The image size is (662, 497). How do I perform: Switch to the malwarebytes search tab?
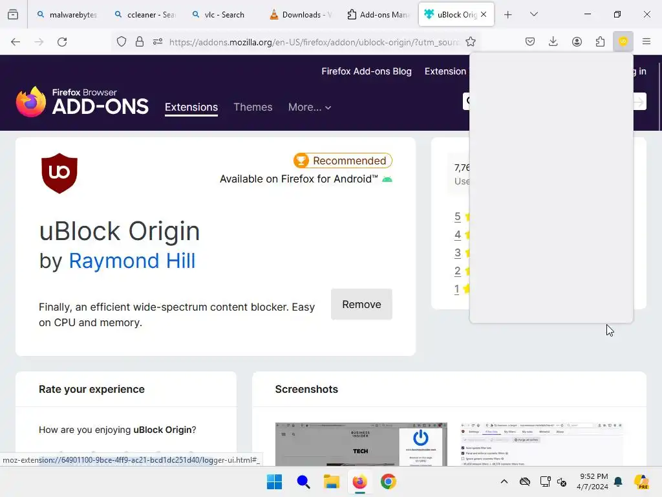point(67,14)
